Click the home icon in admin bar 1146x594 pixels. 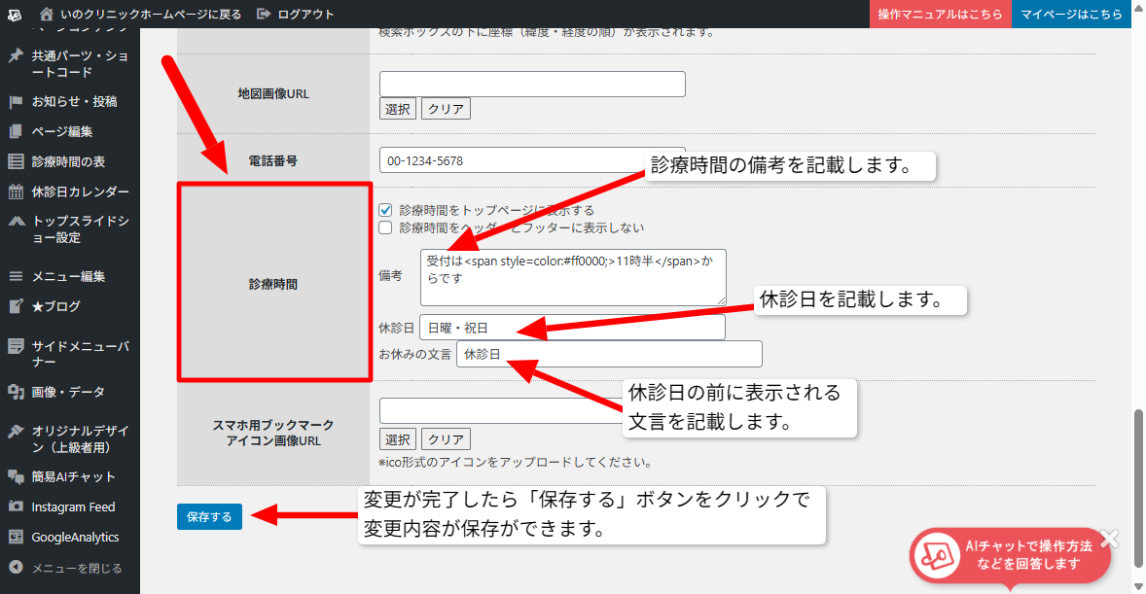(x=47, y=15)
